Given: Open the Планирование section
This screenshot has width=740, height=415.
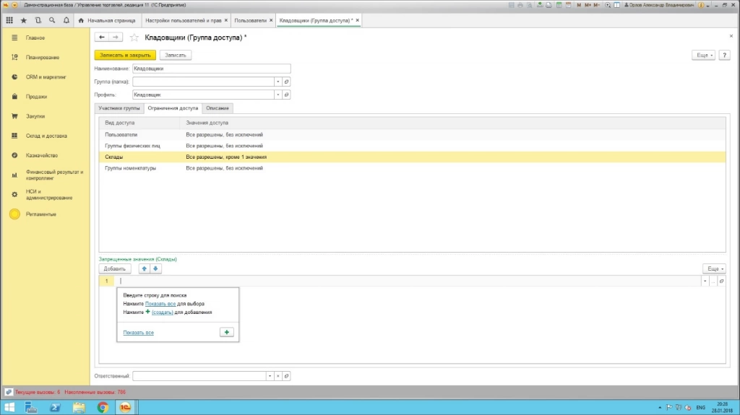Looking at the screenshot, I should [43, 58].
